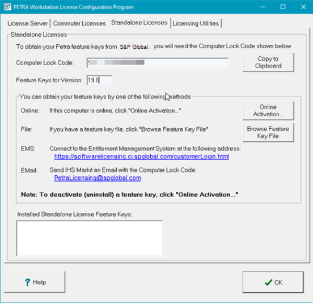Screen dimensions: 313x303
Task: Maximize the License Configuration window
Action: [282, 7]
